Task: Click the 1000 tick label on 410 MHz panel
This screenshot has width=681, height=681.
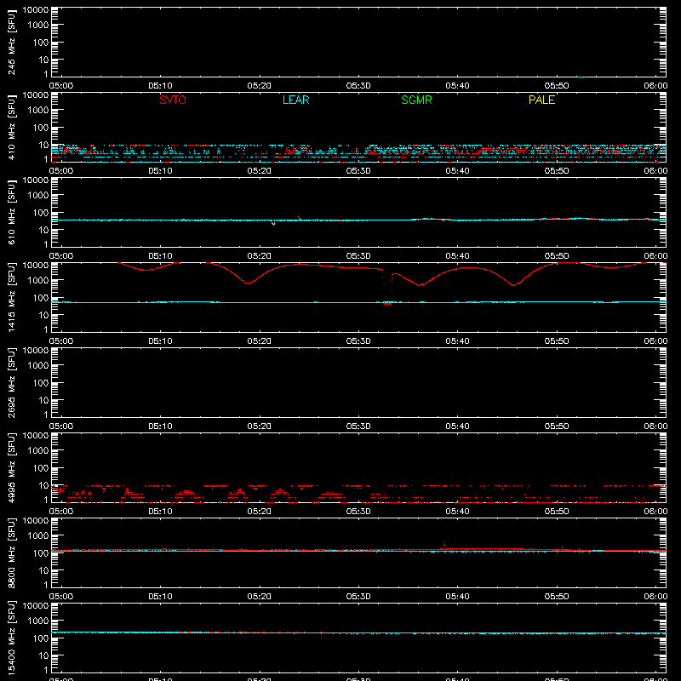Action: pyautogui.click(x=38, y=111)
